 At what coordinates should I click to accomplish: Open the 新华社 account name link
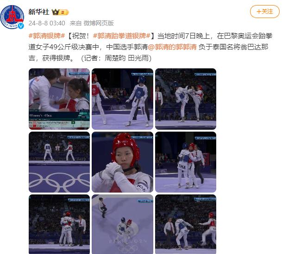(x=39, y=12)
